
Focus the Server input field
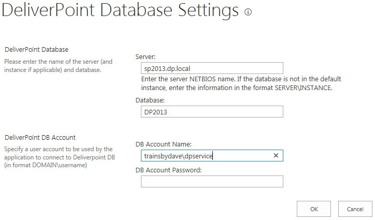[212, 68]
